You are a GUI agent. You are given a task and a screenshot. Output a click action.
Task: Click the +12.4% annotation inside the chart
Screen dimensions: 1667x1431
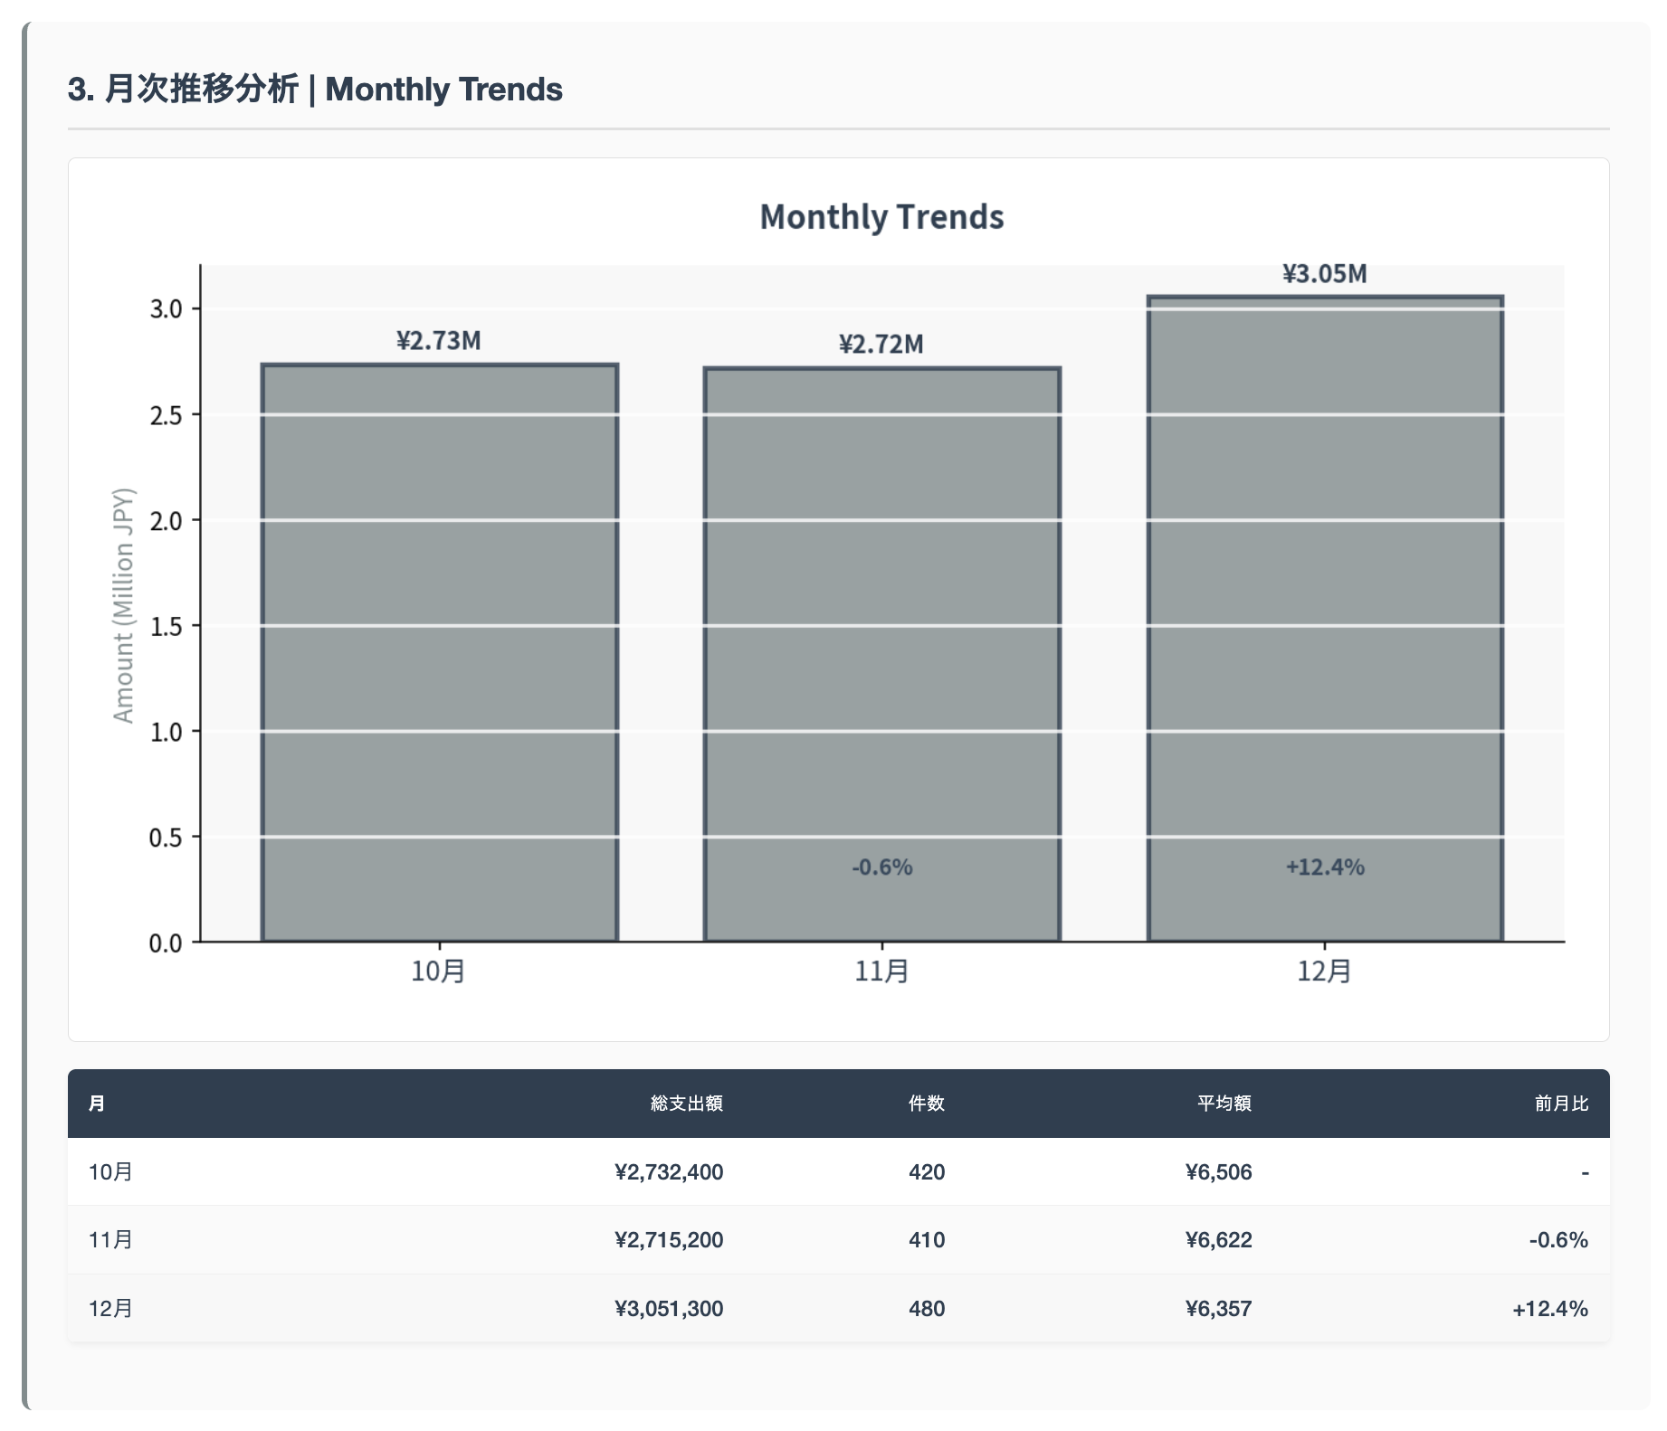coord(1324,867)
